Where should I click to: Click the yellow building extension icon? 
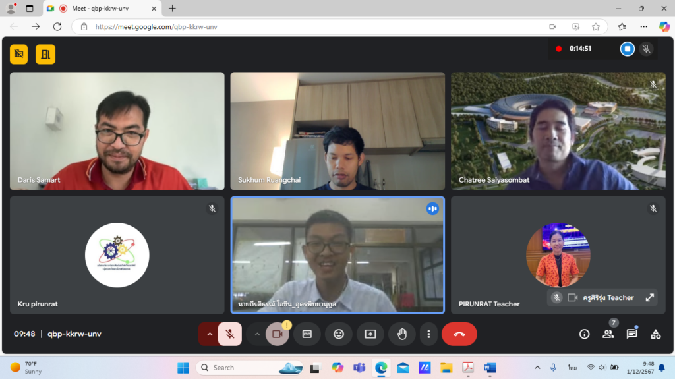[x=45, y=54]
